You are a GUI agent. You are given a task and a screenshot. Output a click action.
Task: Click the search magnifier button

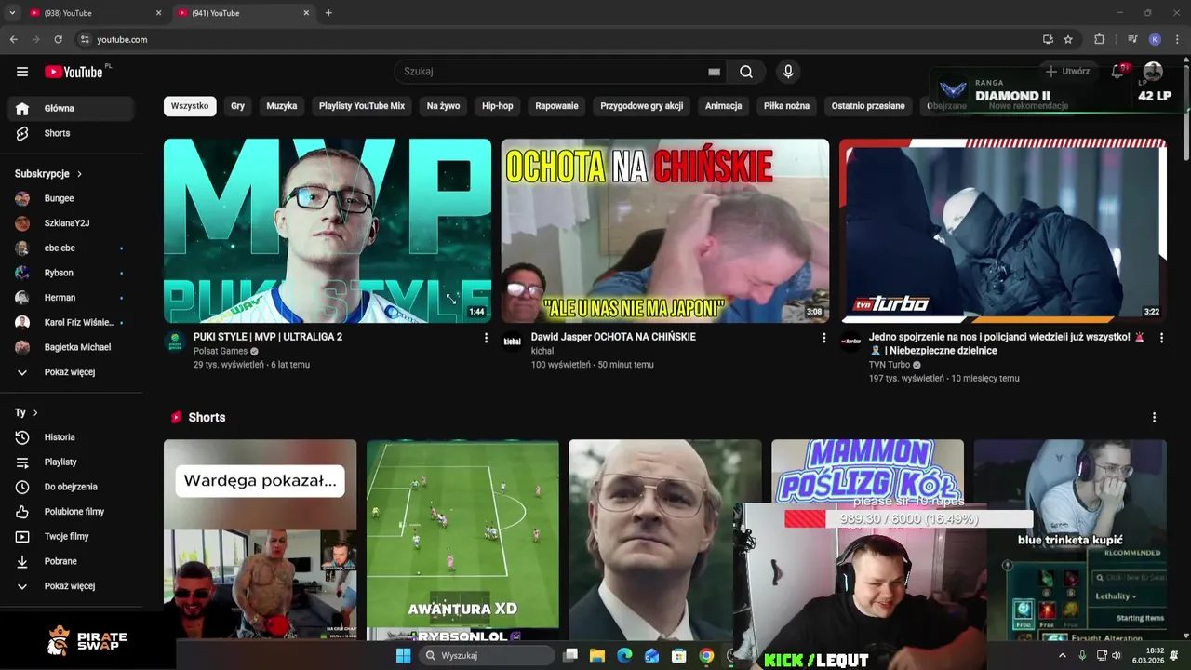point(746,72)
